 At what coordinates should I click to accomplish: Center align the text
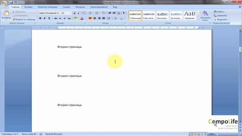pos(95,19)
